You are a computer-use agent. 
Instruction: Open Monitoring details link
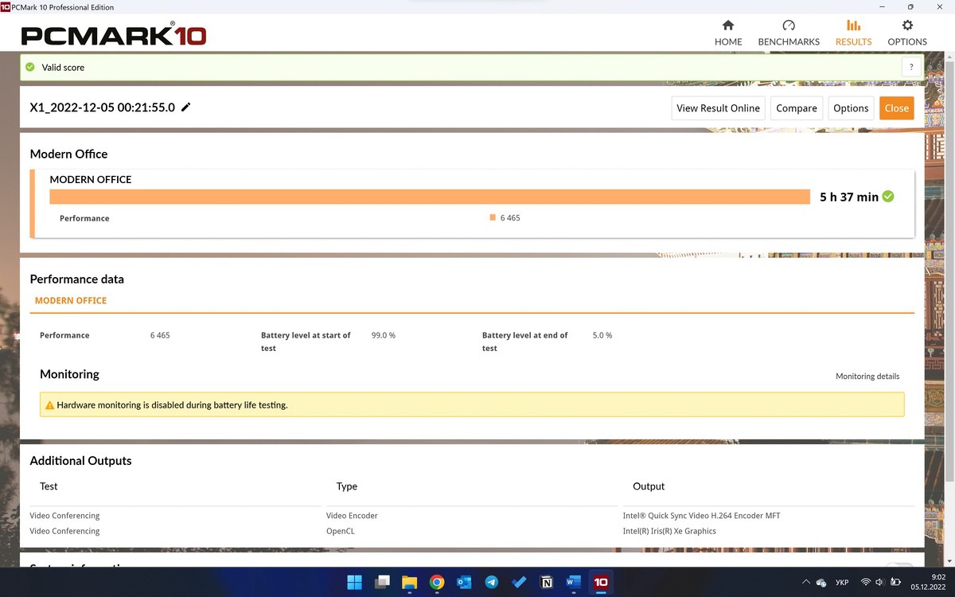click(867, 376)
